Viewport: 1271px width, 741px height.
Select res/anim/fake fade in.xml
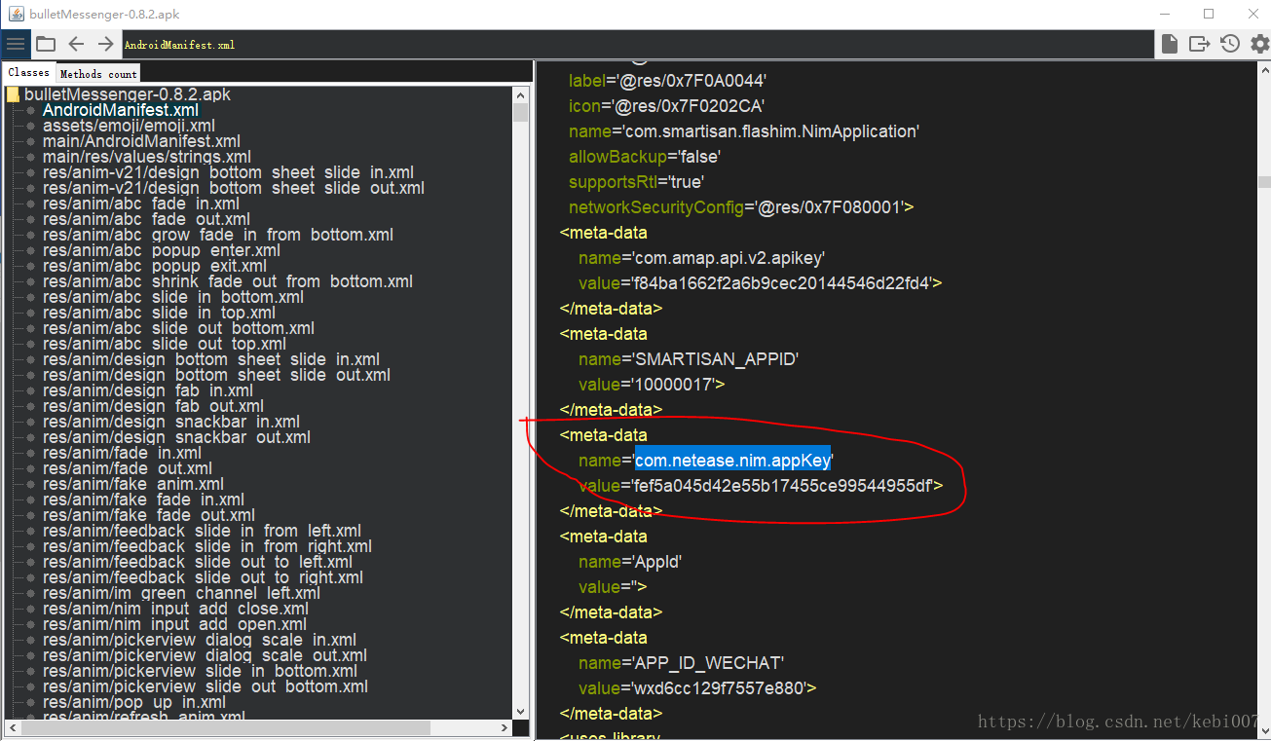(143, 500)
